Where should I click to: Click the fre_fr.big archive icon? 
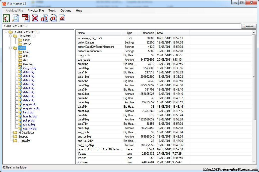point(20,112)
